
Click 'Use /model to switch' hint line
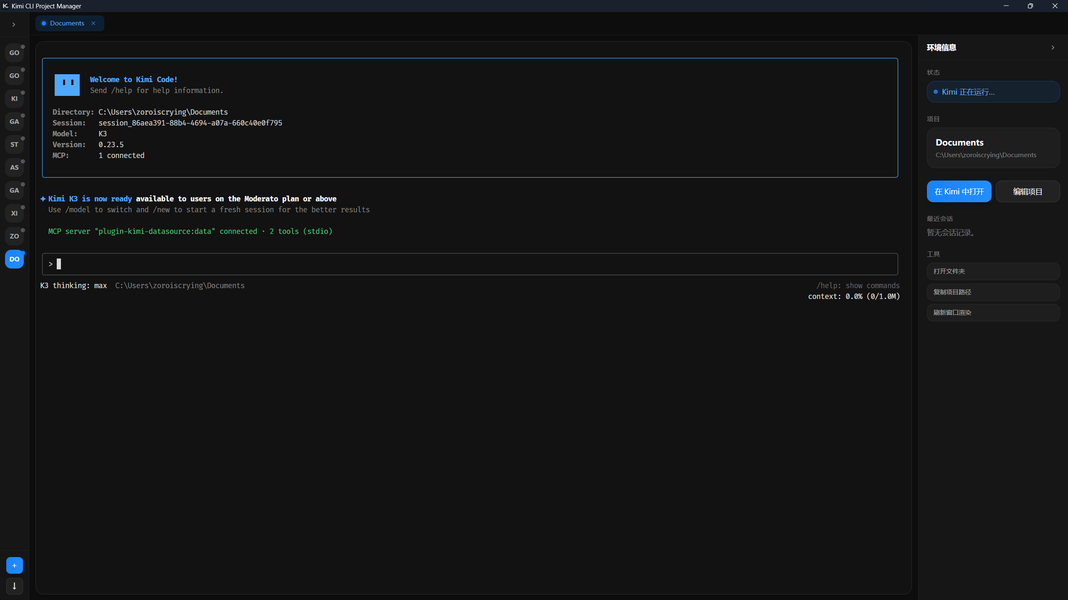[x=209, y=210]
